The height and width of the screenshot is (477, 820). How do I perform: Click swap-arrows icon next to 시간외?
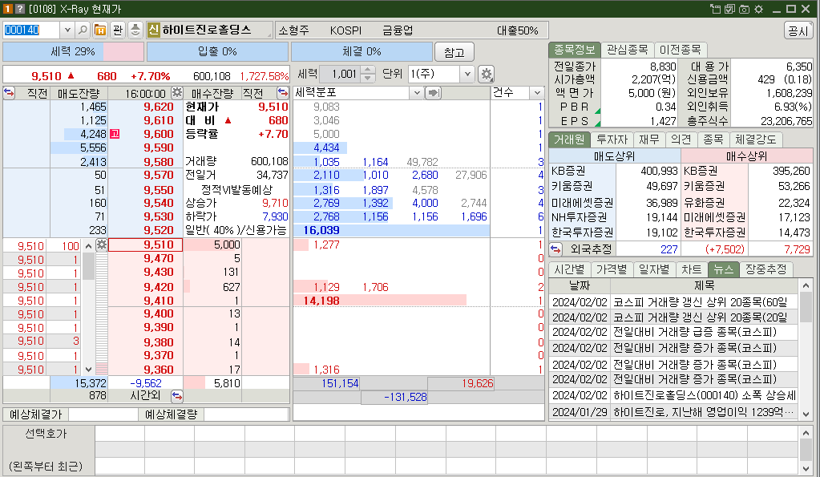177,395
